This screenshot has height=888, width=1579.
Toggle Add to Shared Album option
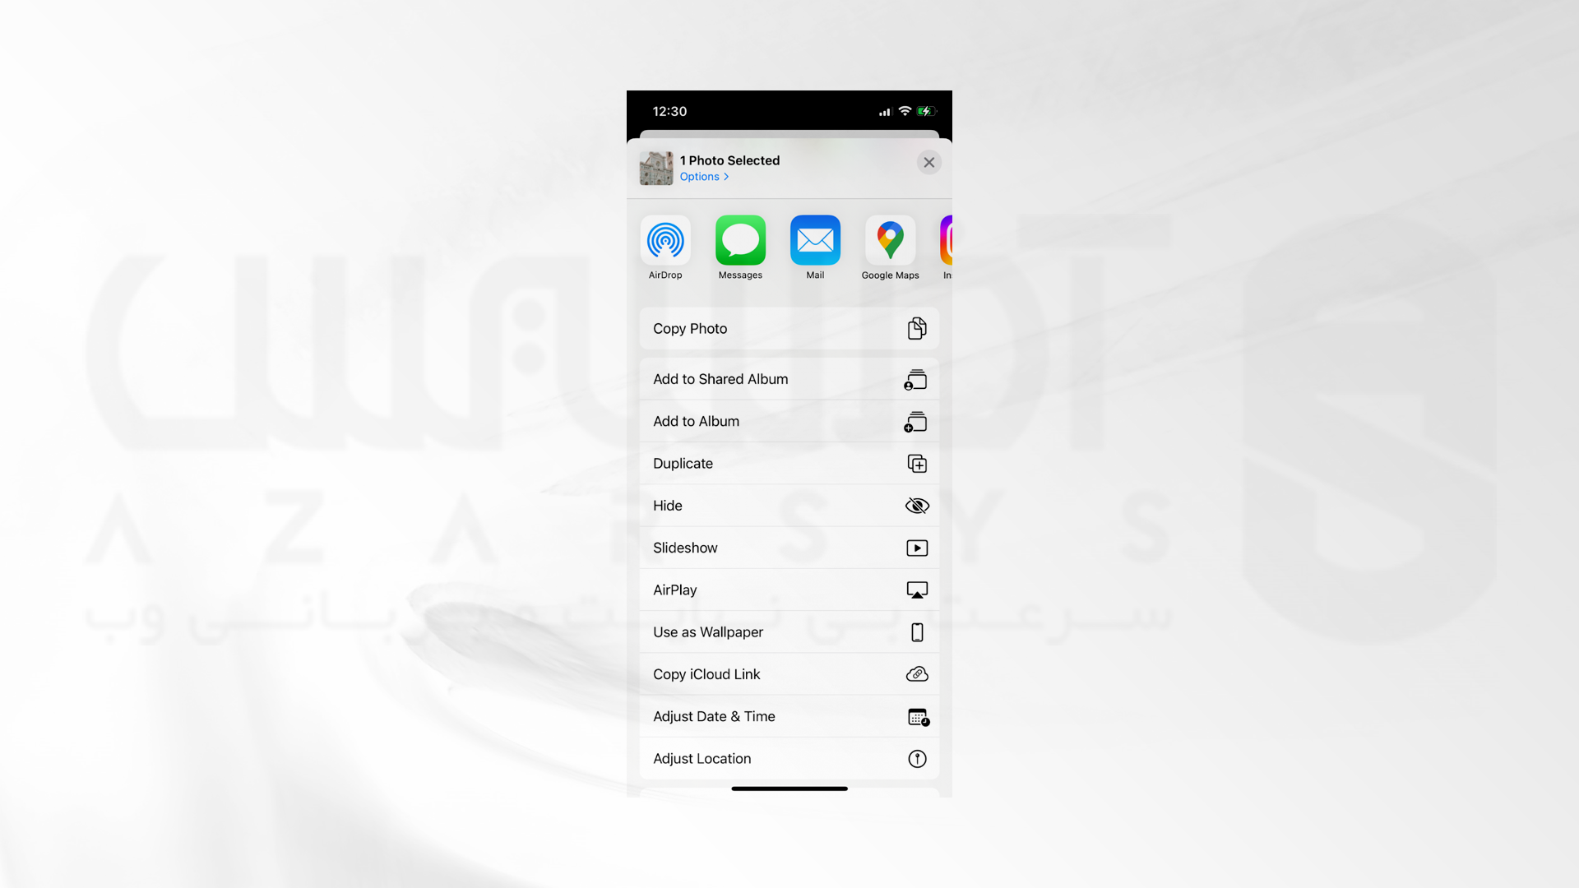click(789, 378)
